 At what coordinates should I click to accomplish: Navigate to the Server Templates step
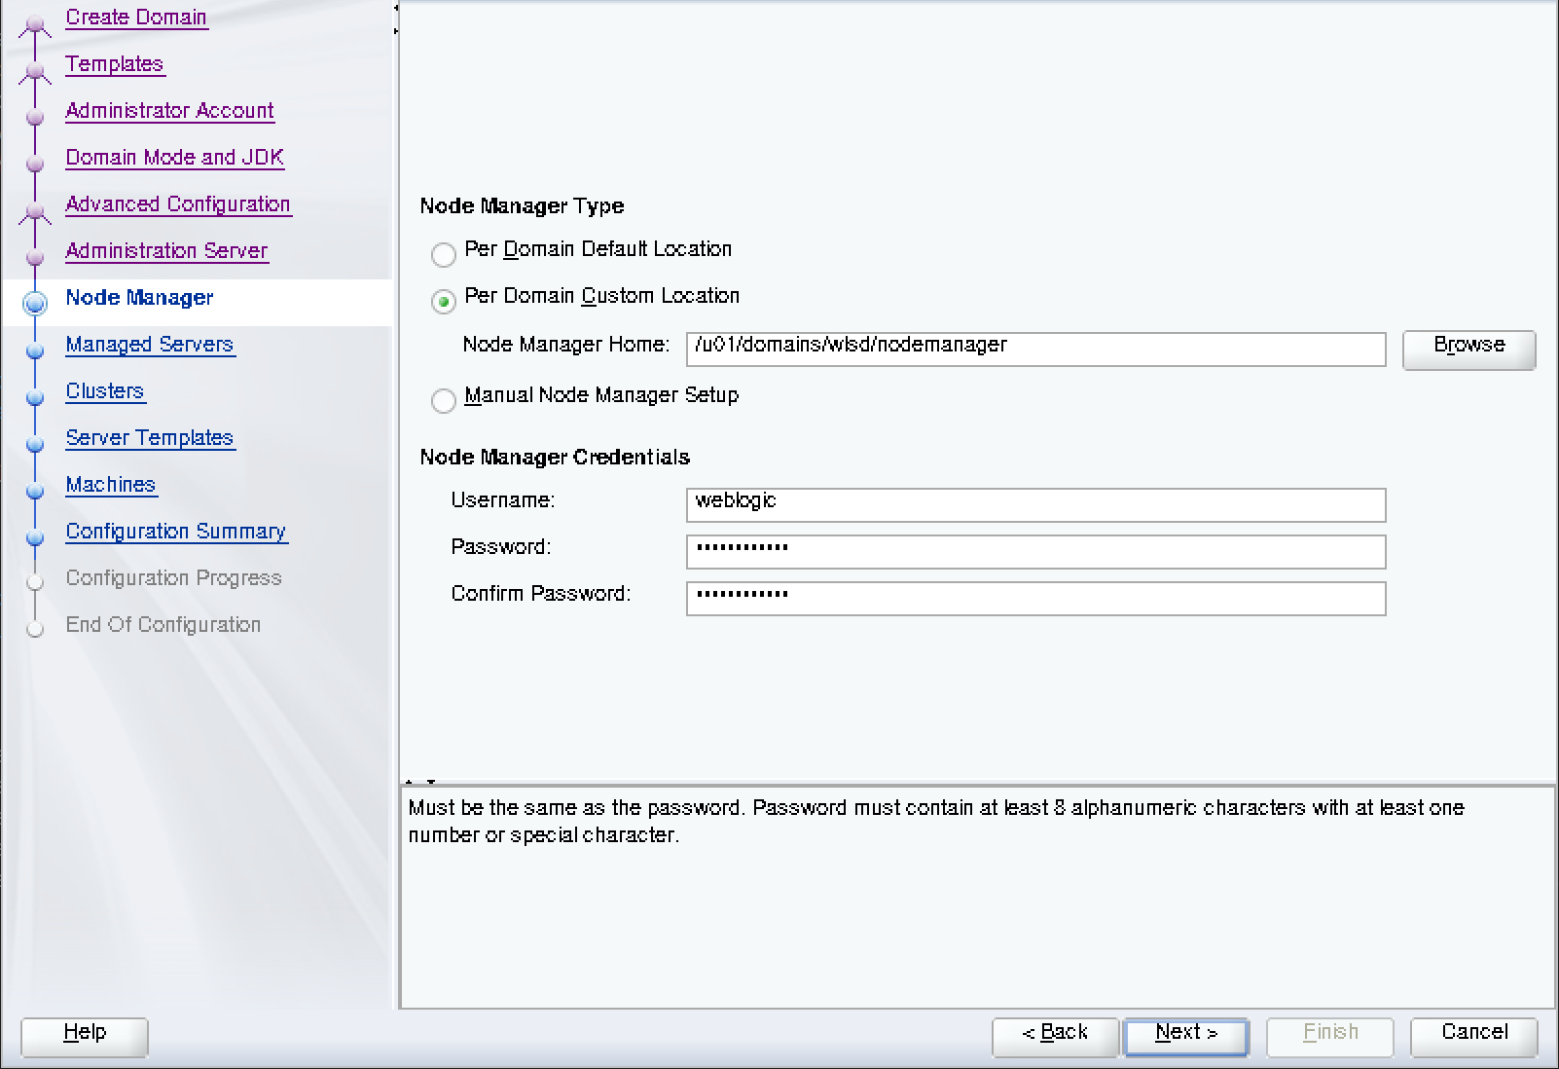pyautogui.click(x=150, y=438)
